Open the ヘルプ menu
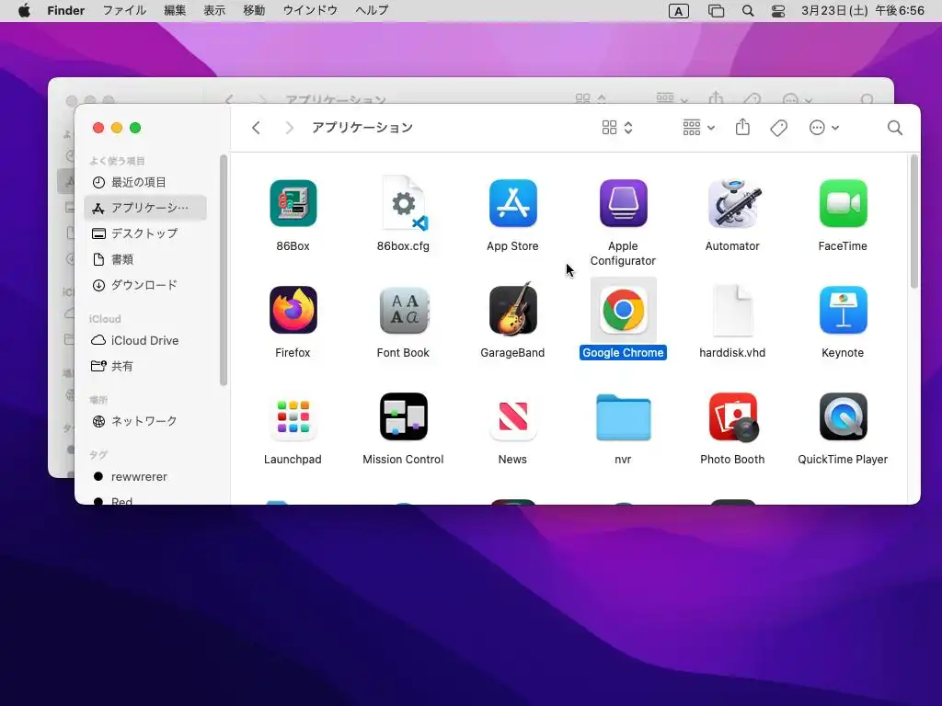Image resolution: width=942 pixels, height=706 pixels. (372, 10)
